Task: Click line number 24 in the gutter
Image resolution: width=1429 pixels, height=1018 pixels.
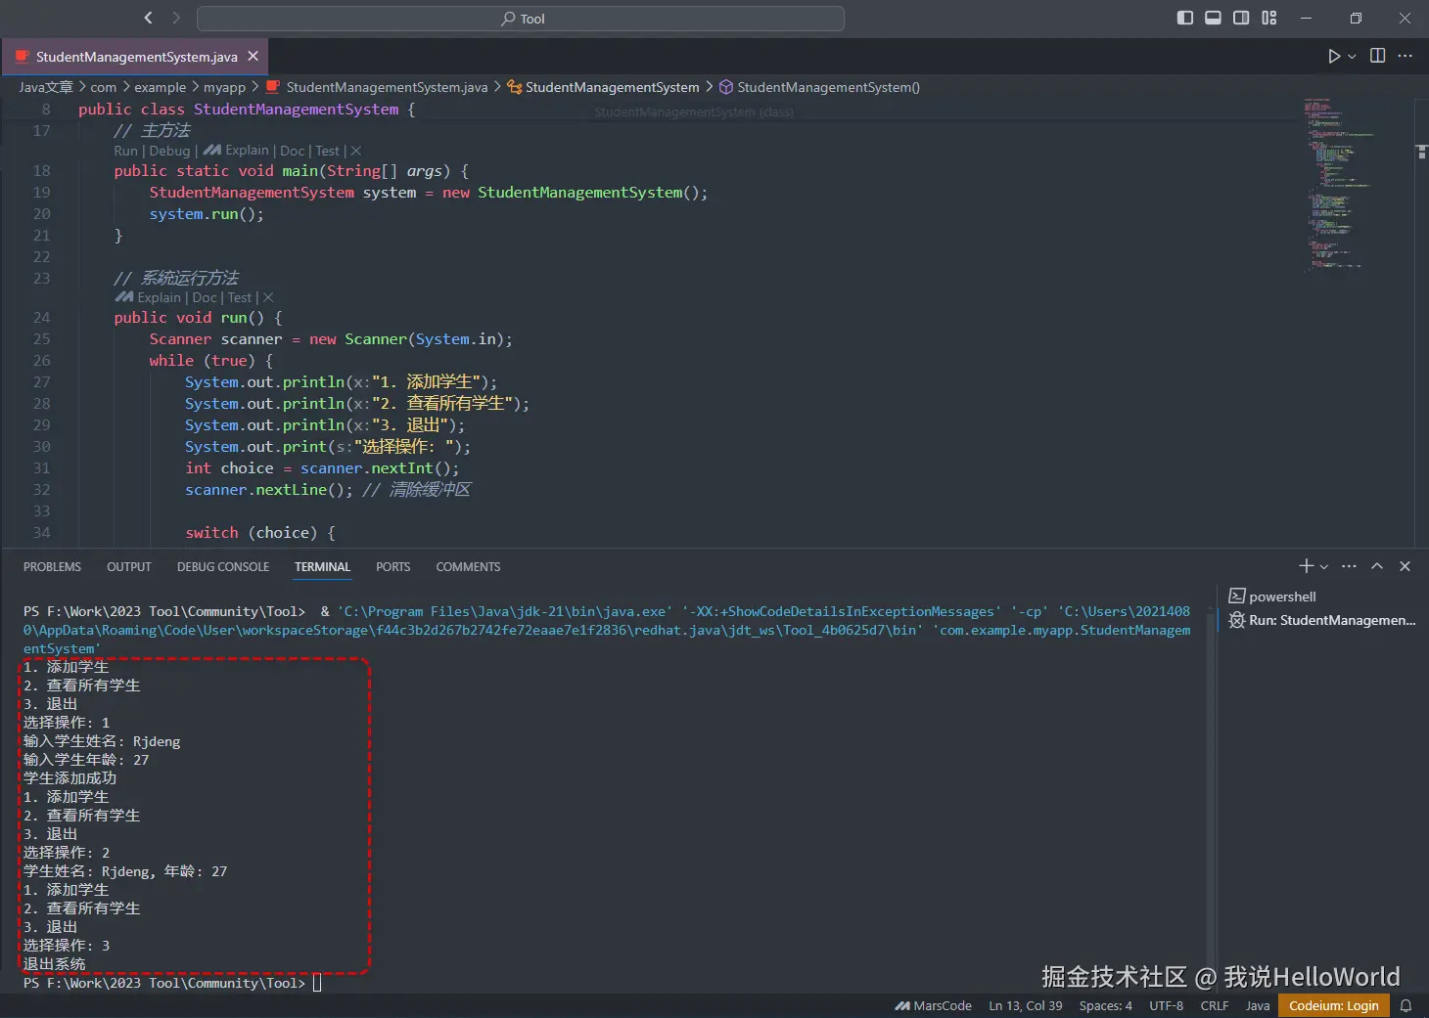Action: tap(41, 318)
